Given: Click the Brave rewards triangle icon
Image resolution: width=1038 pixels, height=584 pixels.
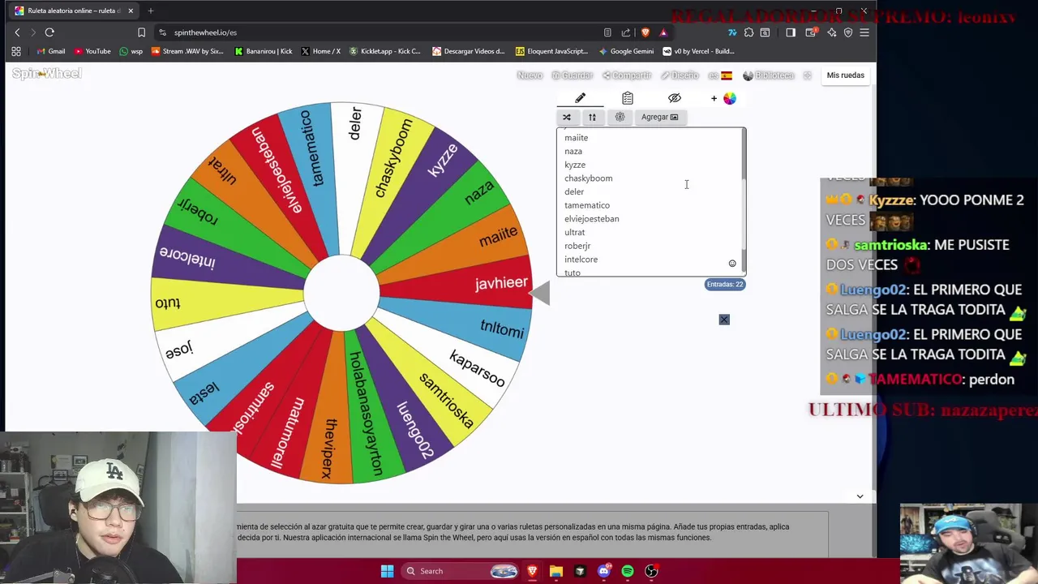Looking at the screenshot, I should click(x=663, y=32).
